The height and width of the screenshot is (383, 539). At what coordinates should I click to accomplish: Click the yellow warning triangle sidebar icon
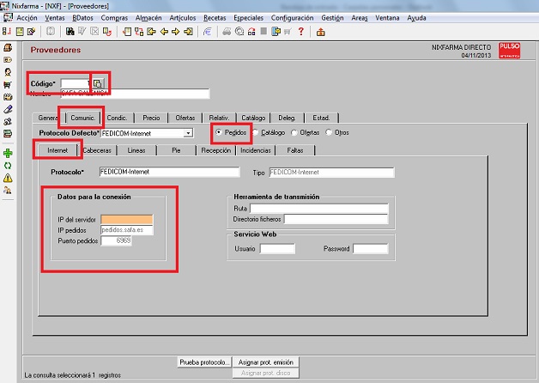point(8,178)
